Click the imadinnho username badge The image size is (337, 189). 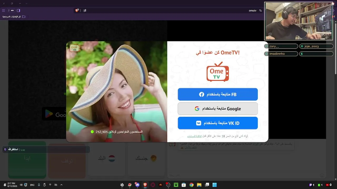(281, 54)
